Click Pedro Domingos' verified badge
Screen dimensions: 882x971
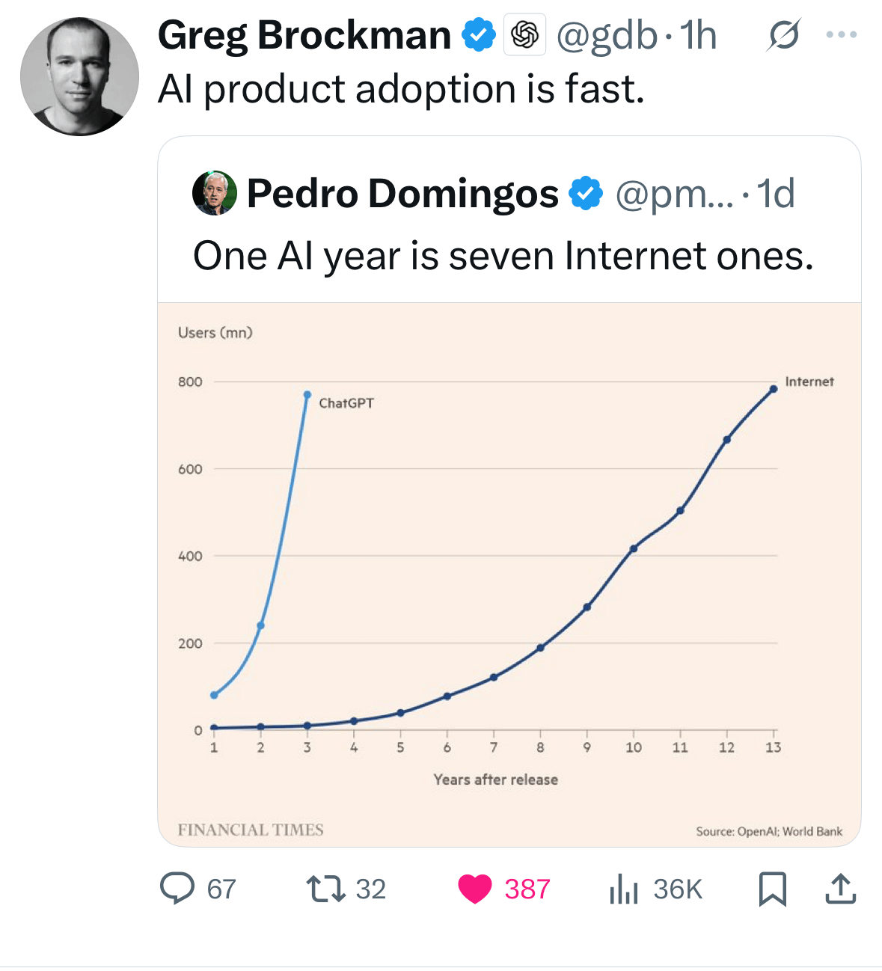click(586, 194)
